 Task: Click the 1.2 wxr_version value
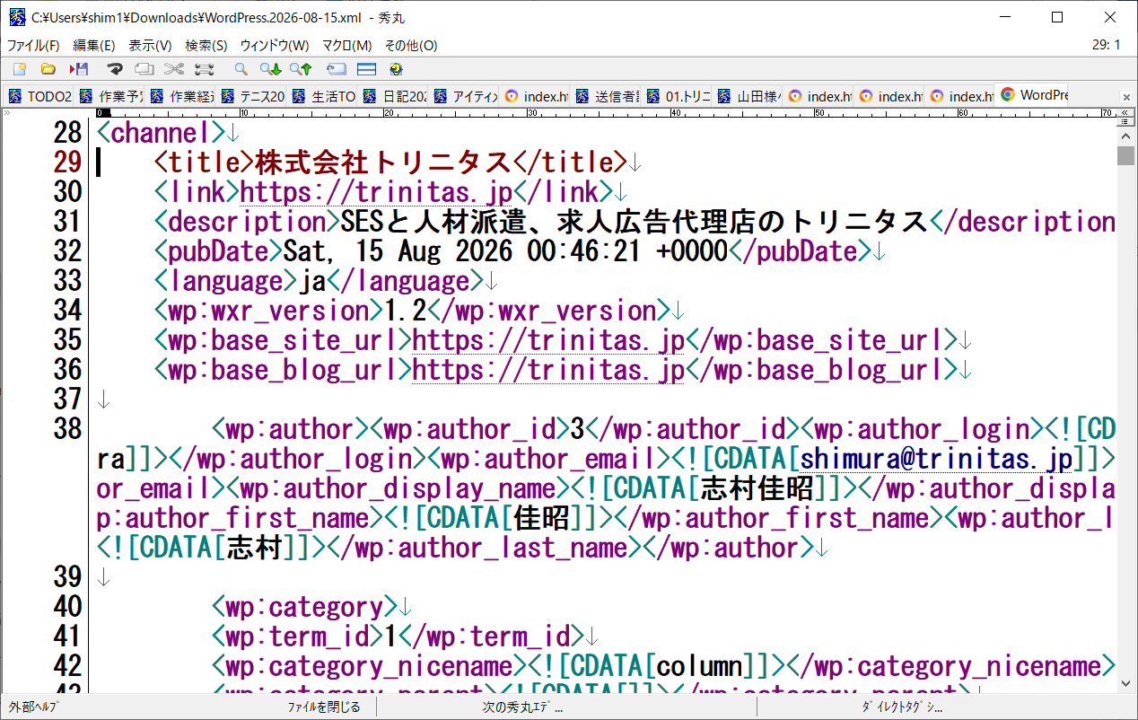(405, 310)
